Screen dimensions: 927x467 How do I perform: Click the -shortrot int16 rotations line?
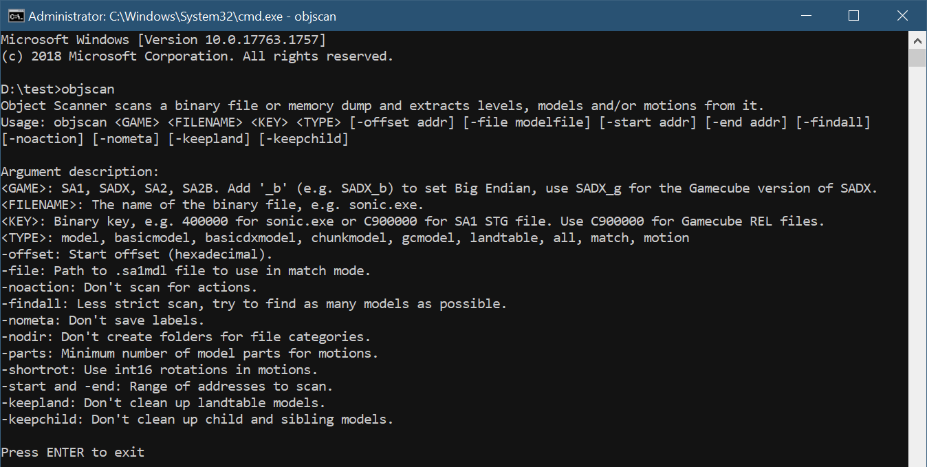[x=160, y=369]
